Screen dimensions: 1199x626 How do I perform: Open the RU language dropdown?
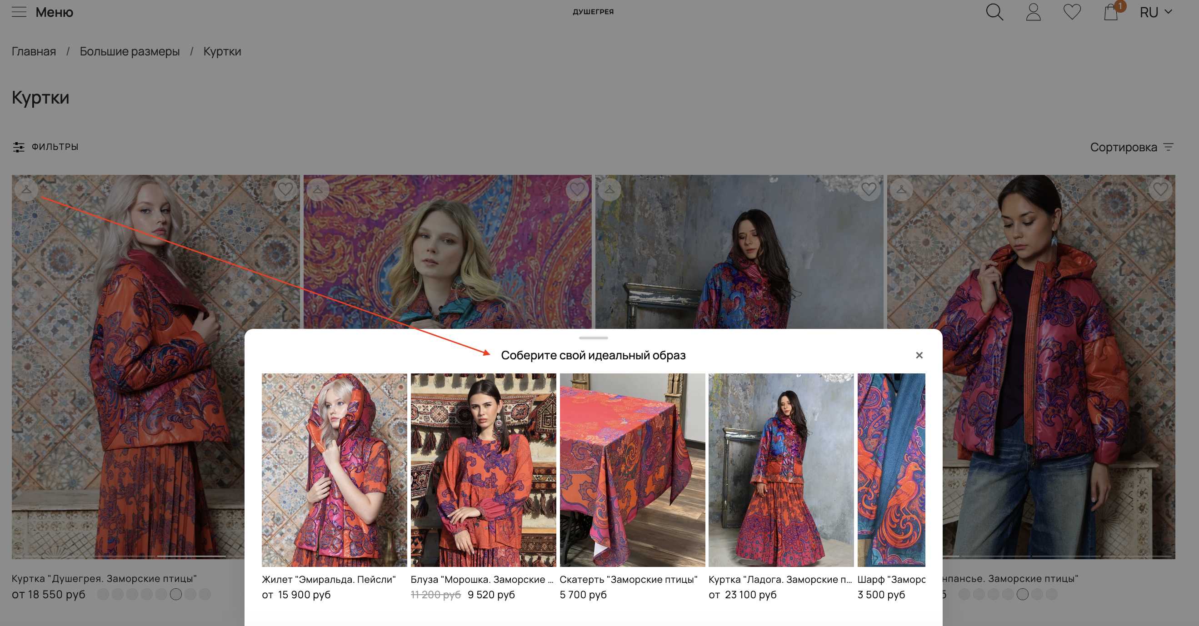pyautogui.click(x=1155, y=13)
